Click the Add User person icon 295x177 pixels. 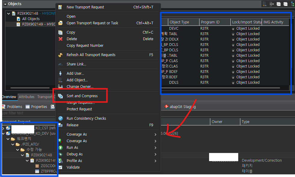click(x=60, y=73)
